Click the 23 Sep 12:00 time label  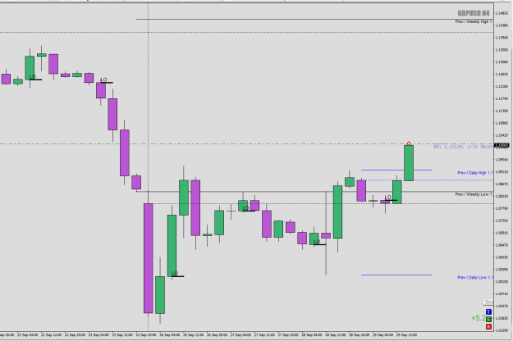tap(122, 334)
